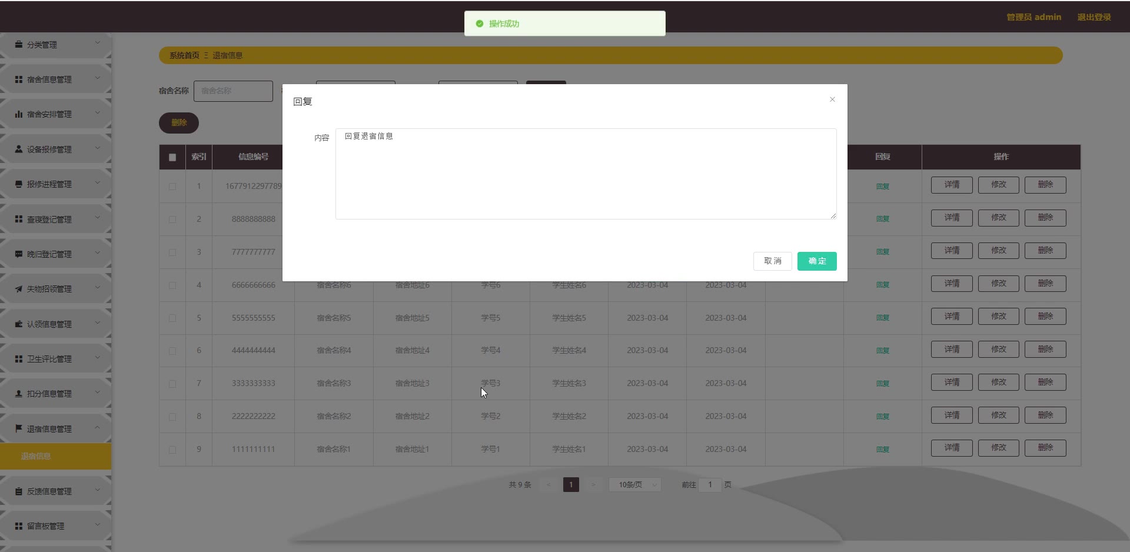Click 管理员 admin label

[x=1033, y=17]
